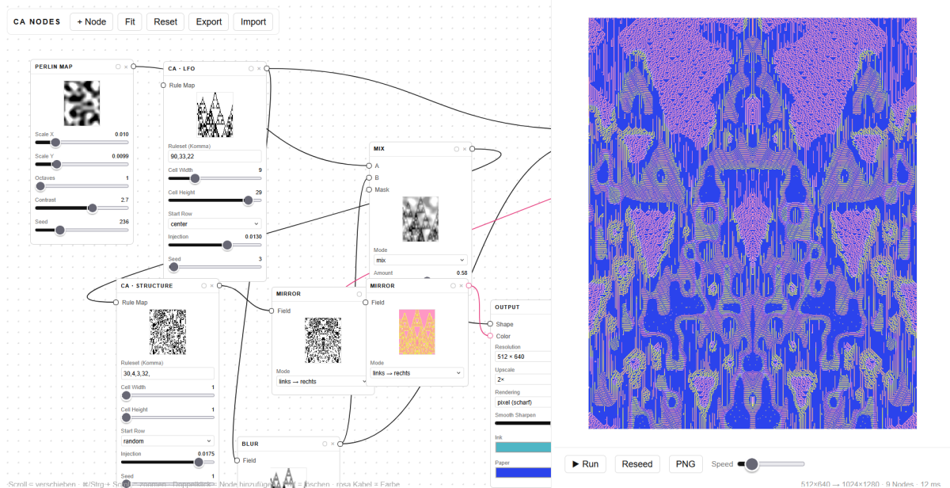Click the Perlin Map Contrast slider
This screenshot has width=950, height=488.
82,208
